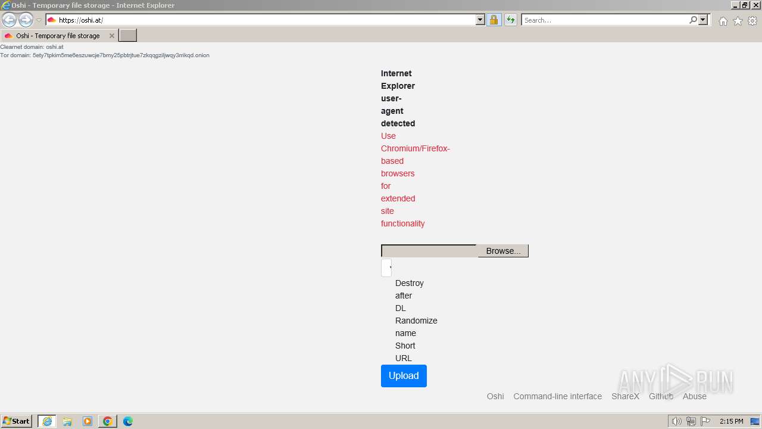
Task: Launch Google Chrome from the taskbar
Action: (108, 421)
